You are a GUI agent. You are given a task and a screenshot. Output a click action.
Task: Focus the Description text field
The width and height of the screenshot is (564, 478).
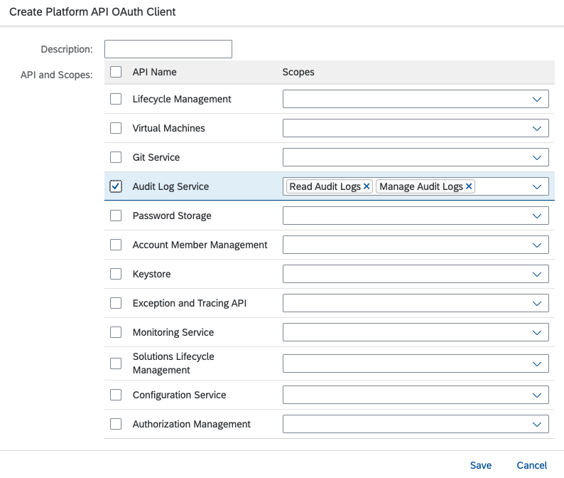tap(168, 49)
